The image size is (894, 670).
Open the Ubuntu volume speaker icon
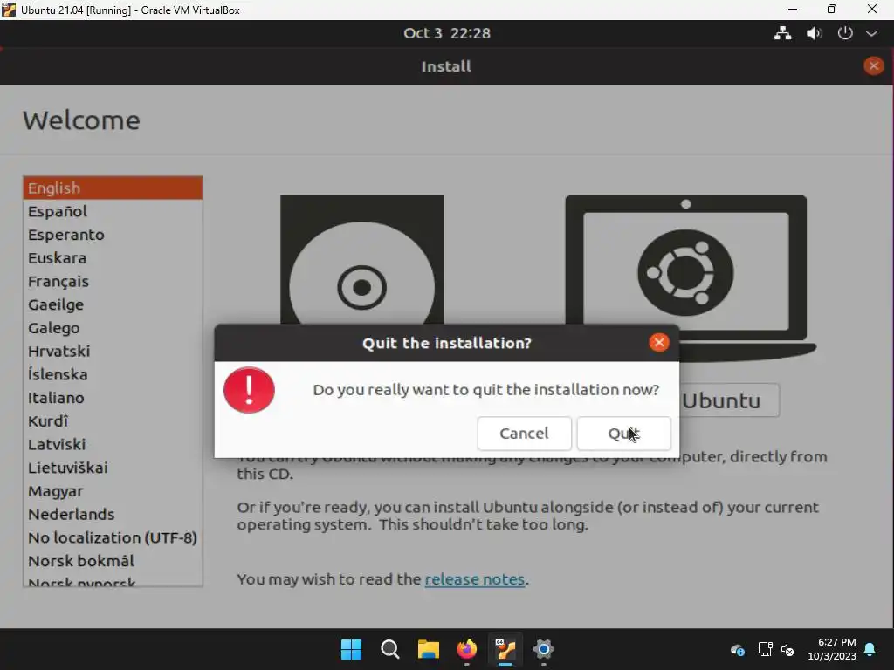click(x=815, y=33)
